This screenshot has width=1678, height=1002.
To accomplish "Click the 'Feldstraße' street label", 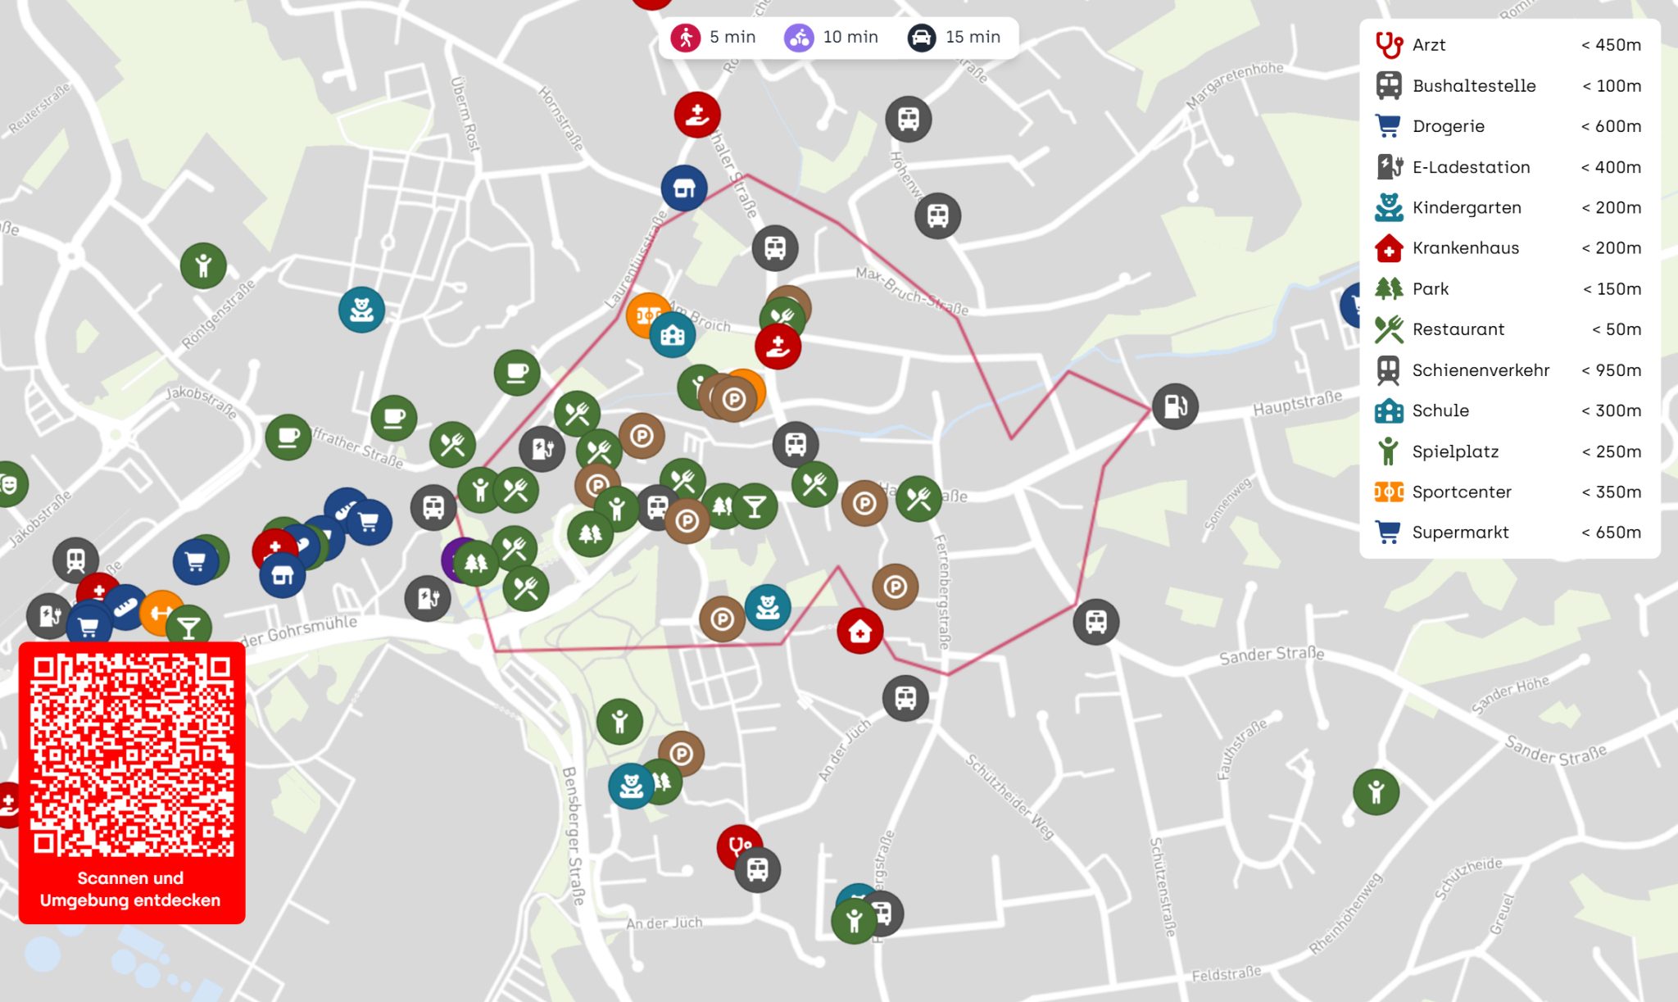I will tap(1226, 974).
